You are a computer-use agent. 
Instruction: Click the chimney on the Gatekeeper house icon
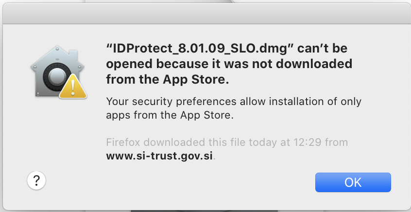click(x=73, y=55)
